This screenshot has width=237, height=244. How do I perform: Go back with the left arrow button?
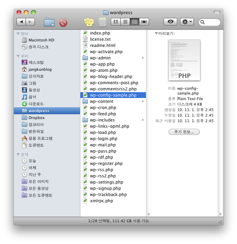click(x=21, y=22)
